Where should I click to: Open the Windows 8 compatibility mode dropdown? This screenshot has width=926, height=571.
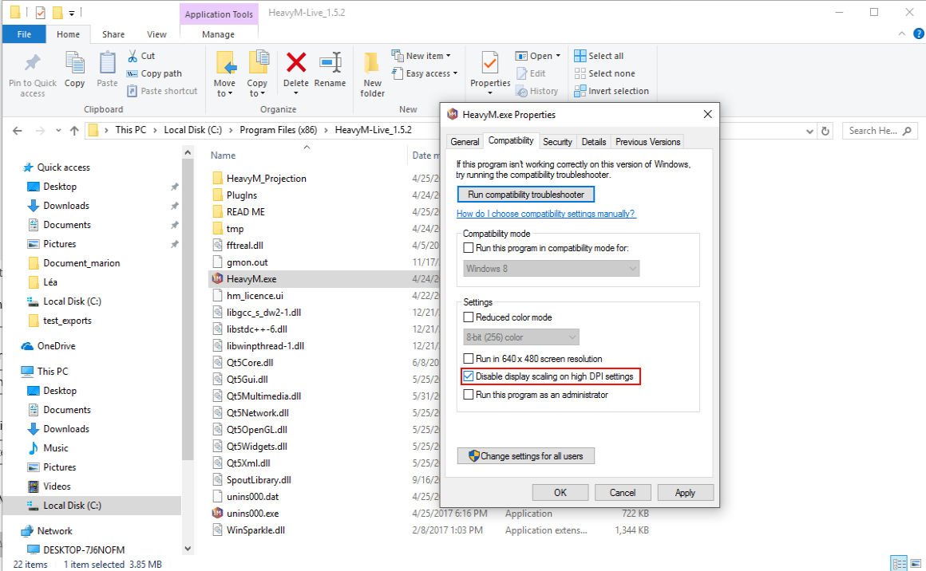coord(551,269)
